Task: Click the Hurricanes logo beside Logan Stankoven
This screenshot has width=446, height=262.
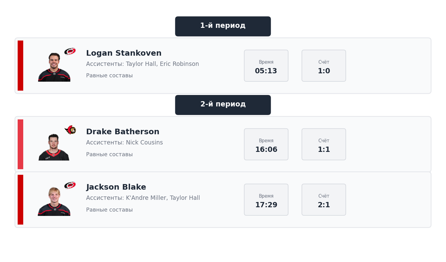Action: click(x=70, y=51)
